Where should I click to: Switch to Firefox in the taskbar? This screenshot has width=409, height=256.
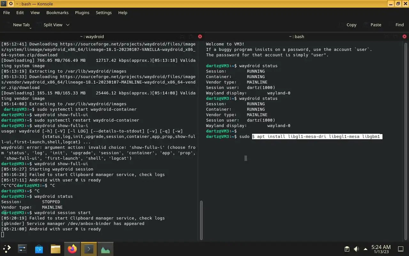(72, 249)
